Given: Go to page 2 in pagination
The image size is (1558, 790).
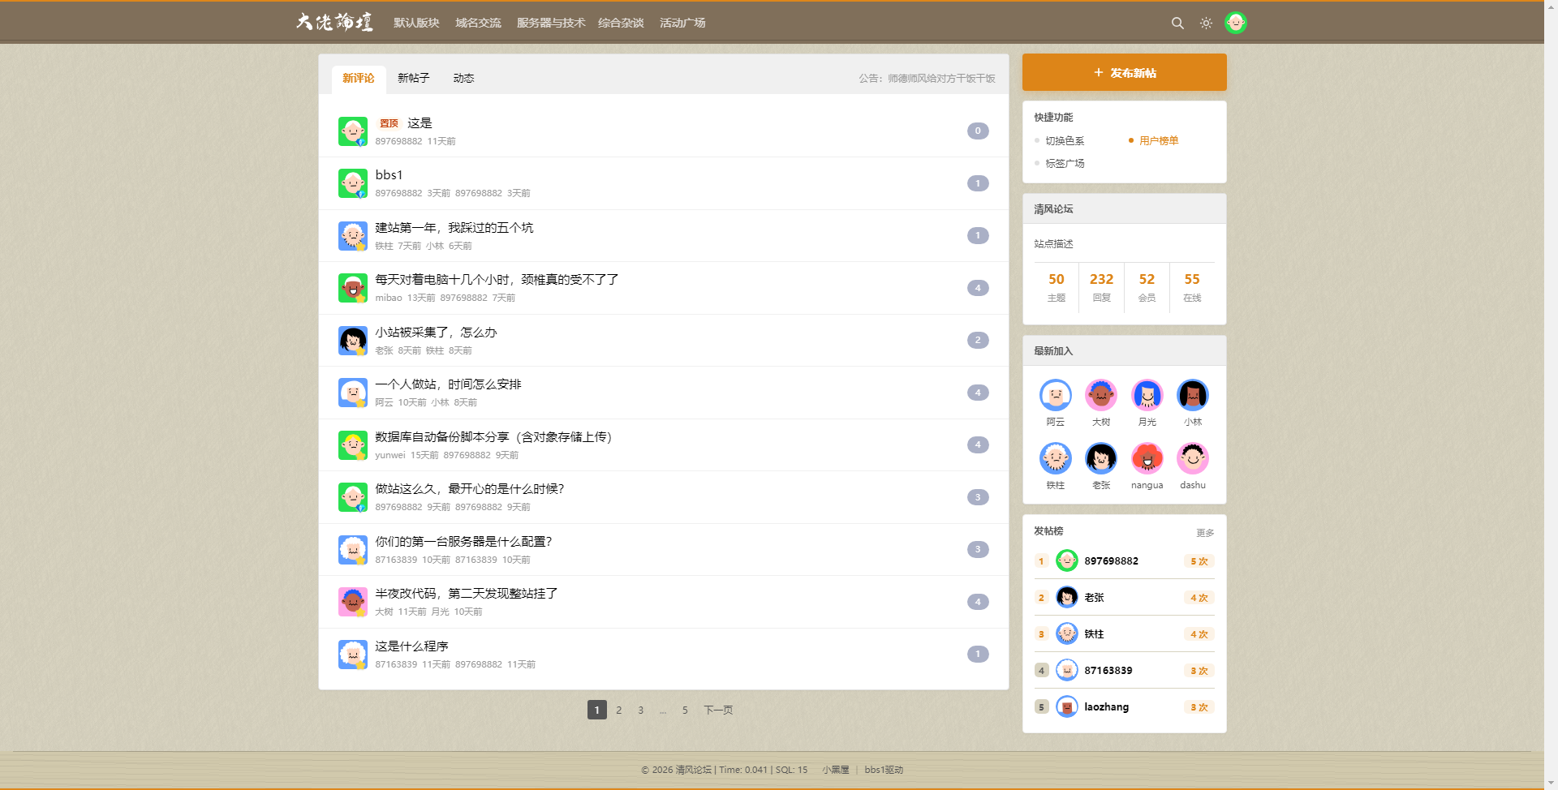Looking at the screenshot, I should [x=618, y=711].
